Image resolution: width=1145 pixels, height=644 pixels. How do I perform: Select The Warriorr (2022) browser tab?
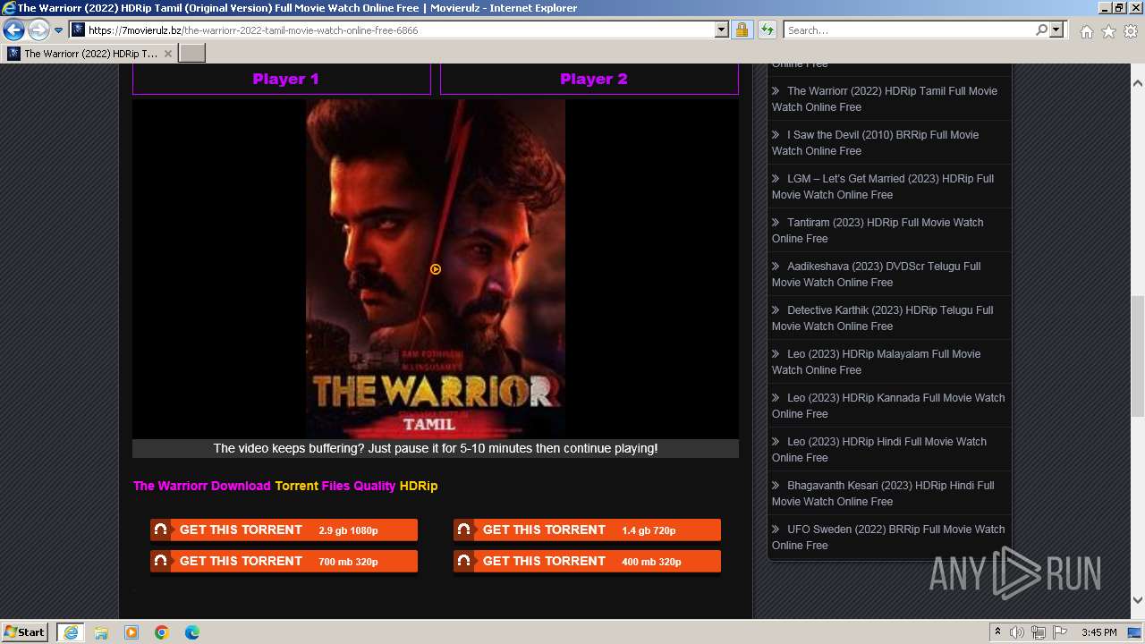point(89,54)
